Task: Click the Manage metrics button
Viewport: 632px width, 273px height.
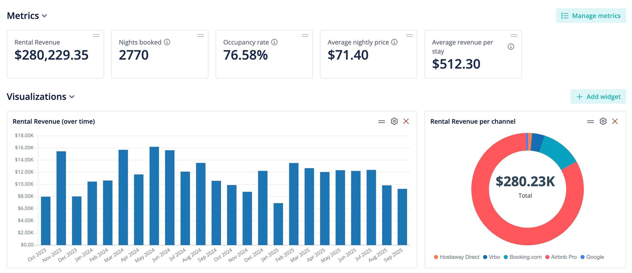Action: coord(591,16)
